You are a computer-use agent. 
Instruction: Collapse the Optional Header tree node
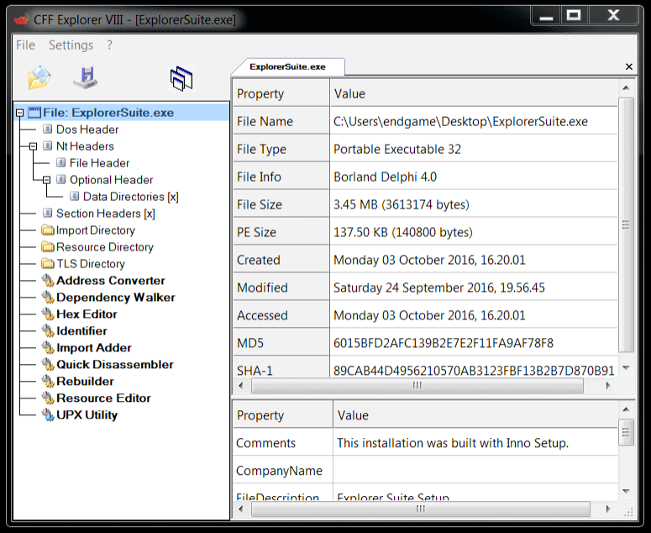[47, 180]
